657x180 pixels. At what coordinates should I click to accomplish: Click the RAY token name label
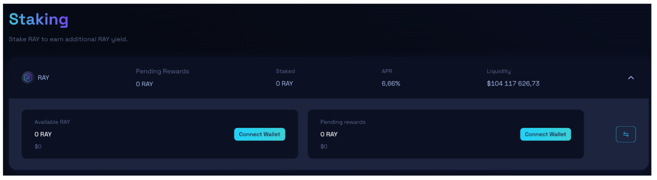pos(43,78)
